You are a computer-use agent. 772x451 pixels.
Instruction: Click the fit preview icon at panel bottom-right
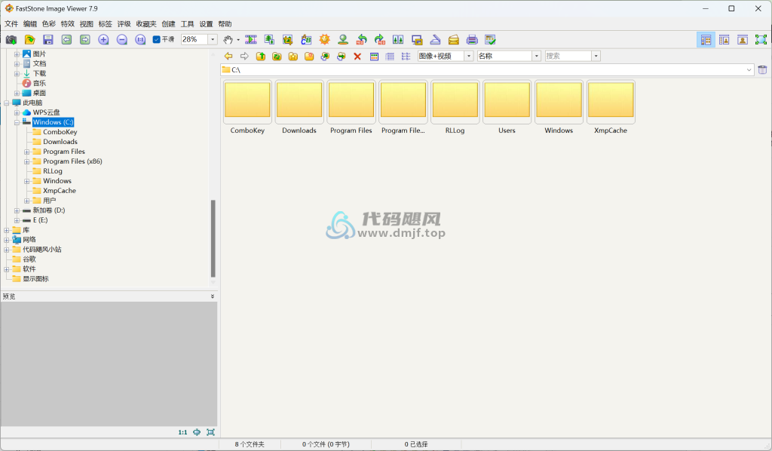click(211, 432)
